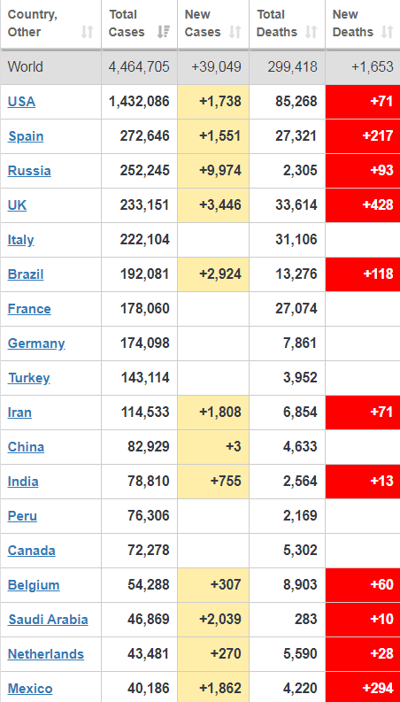Open the Brazil country link
The image size is (400, 702).
26,274
